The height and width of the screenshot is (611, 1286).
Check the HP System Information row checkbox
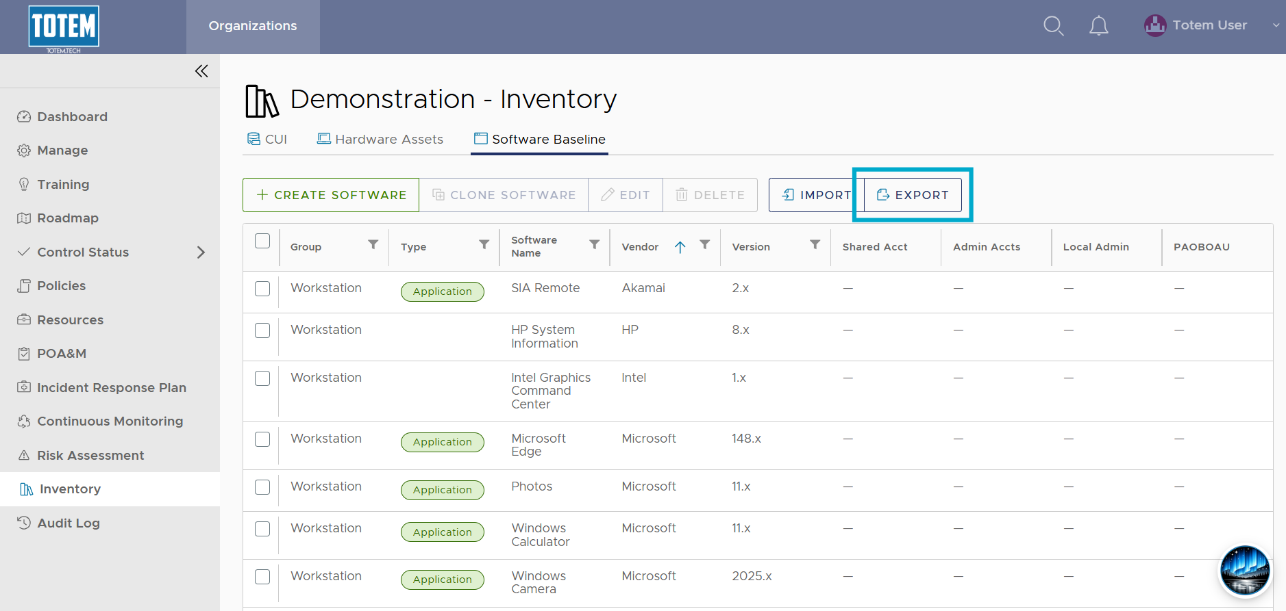click(262, 330)
